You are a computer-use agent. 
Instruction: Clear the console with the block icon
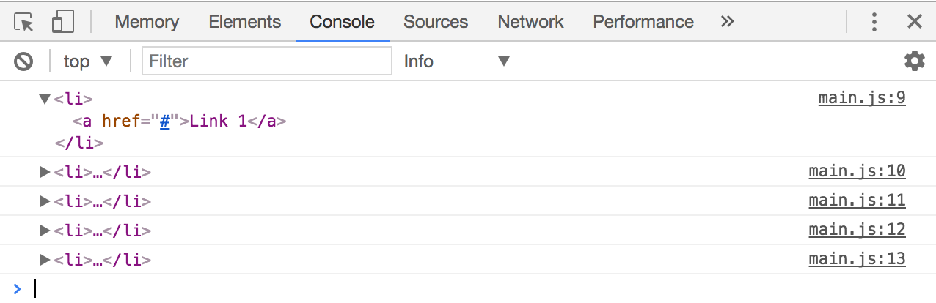click(23, 61)
